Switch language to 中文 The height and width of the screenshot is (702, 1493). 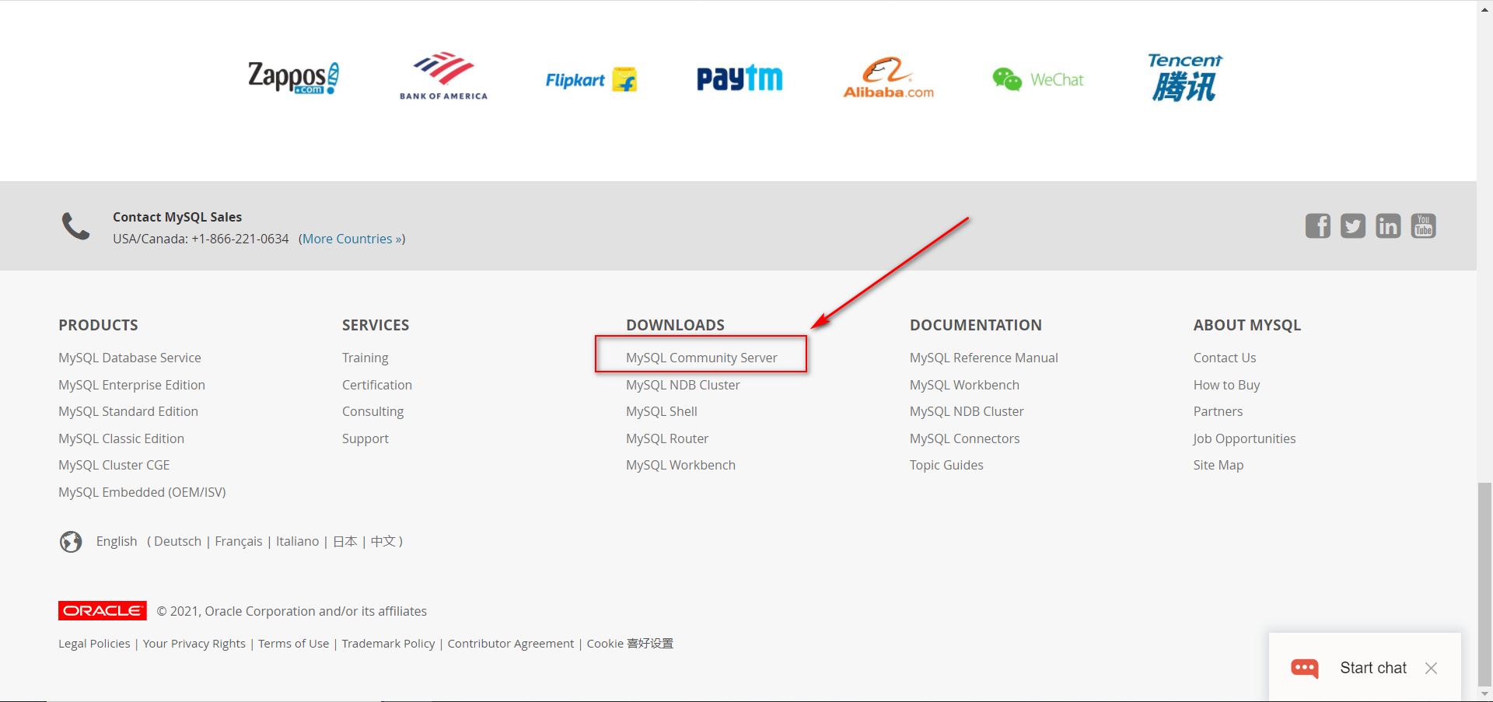(x=383, y=541)
